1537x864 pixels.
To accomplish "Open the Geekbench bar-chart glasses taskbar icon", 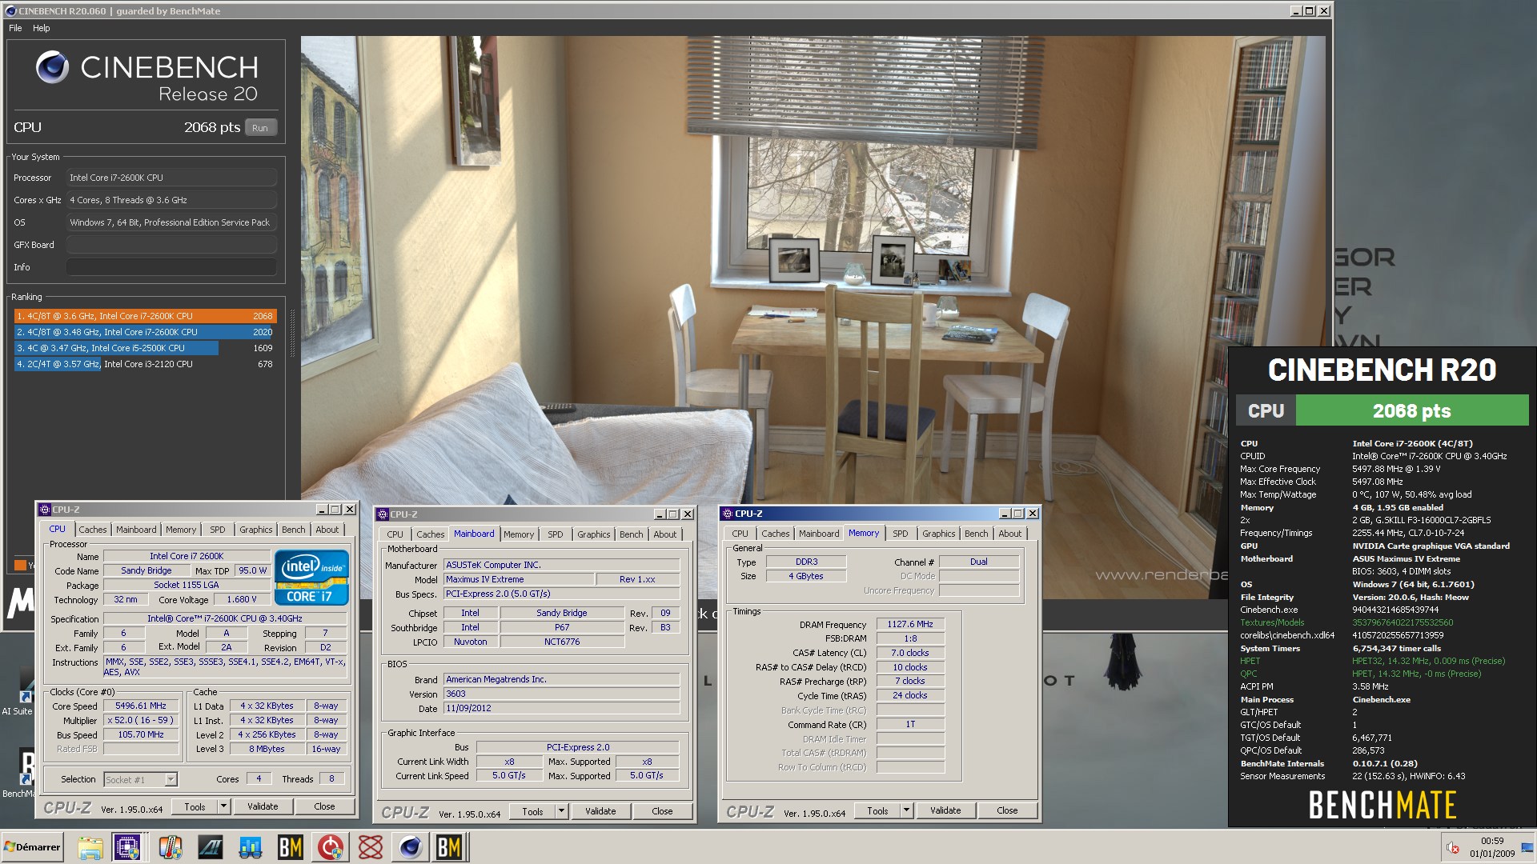I will click(251, 847).
